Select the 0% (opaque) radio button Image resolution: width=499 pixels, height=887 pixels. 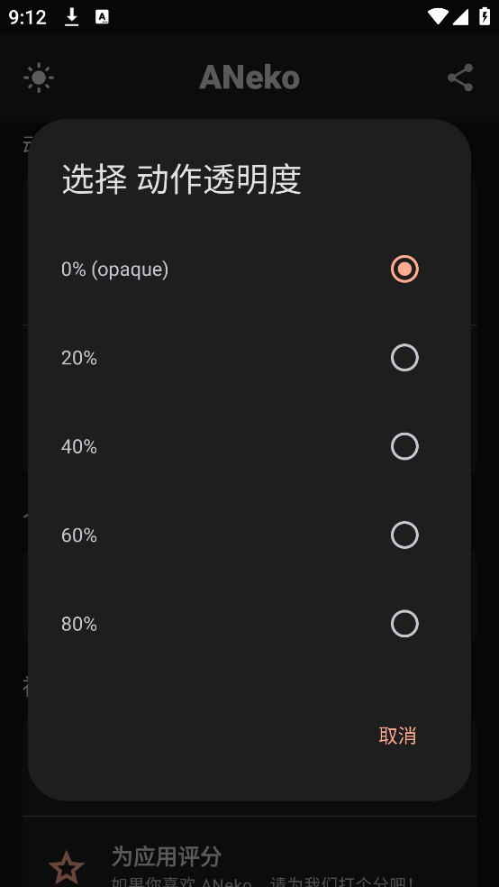click(404, 269)
